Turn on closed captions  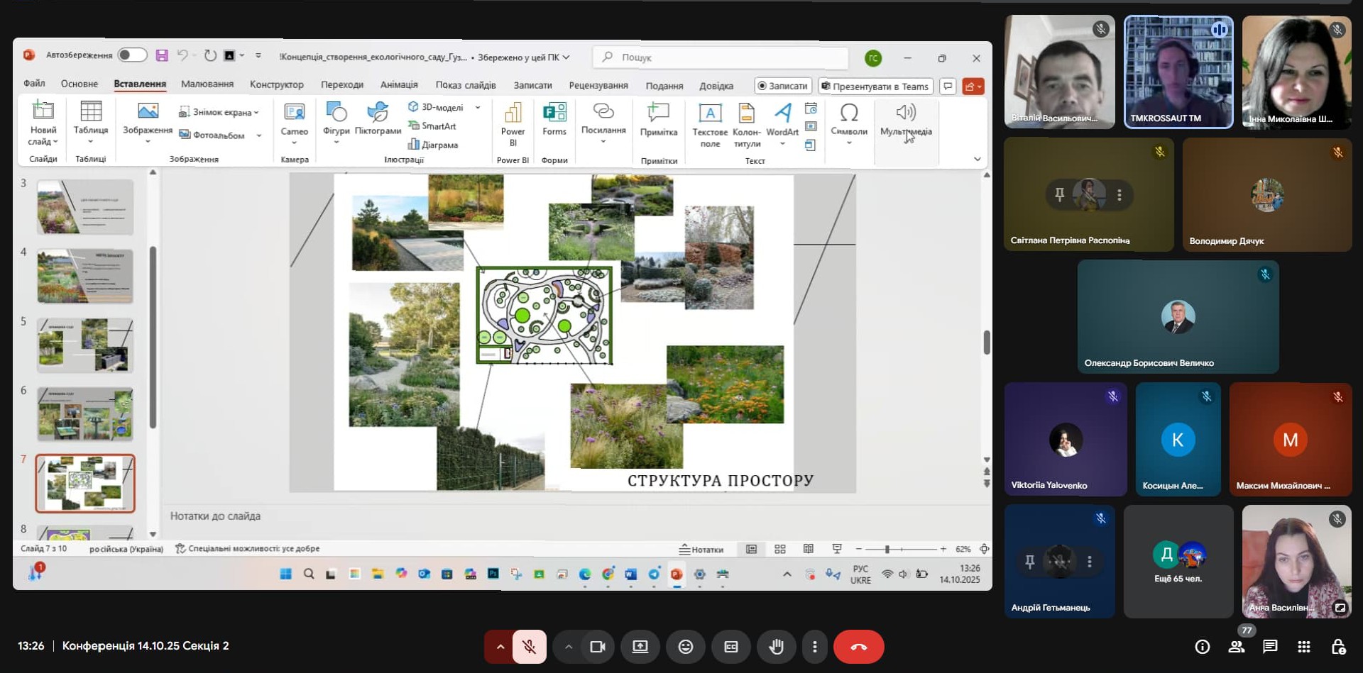[730, 647]
